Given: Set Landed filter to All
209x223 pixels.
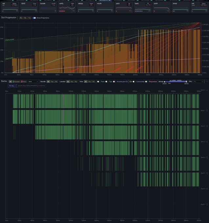Looking at the screenshot, I should pyautogui.click(x=68, y=82).
